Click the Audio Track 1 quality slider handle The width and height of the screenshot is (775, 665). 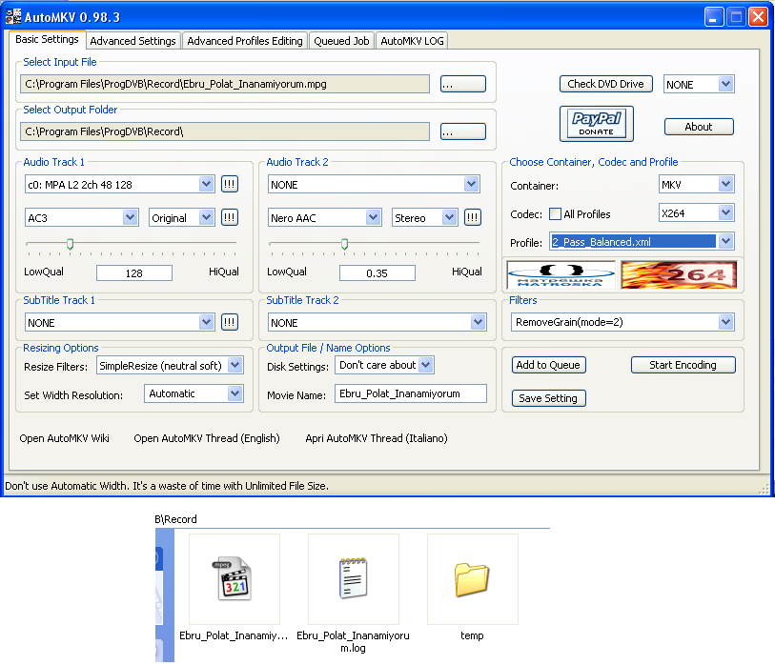click(71, 244)
